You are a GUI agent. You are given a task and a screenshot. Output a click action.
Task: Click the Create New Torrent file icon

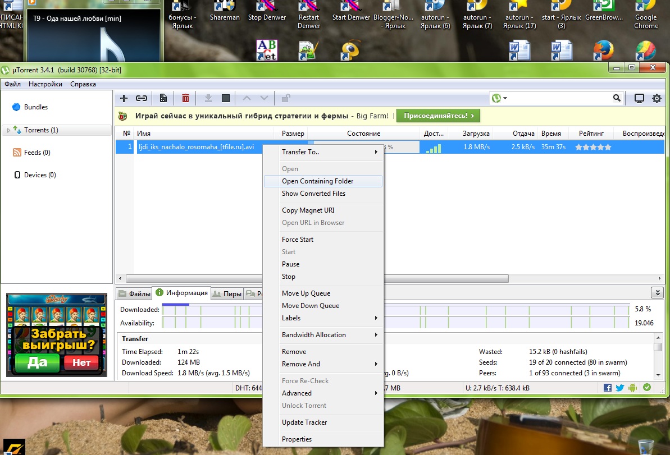163,98
